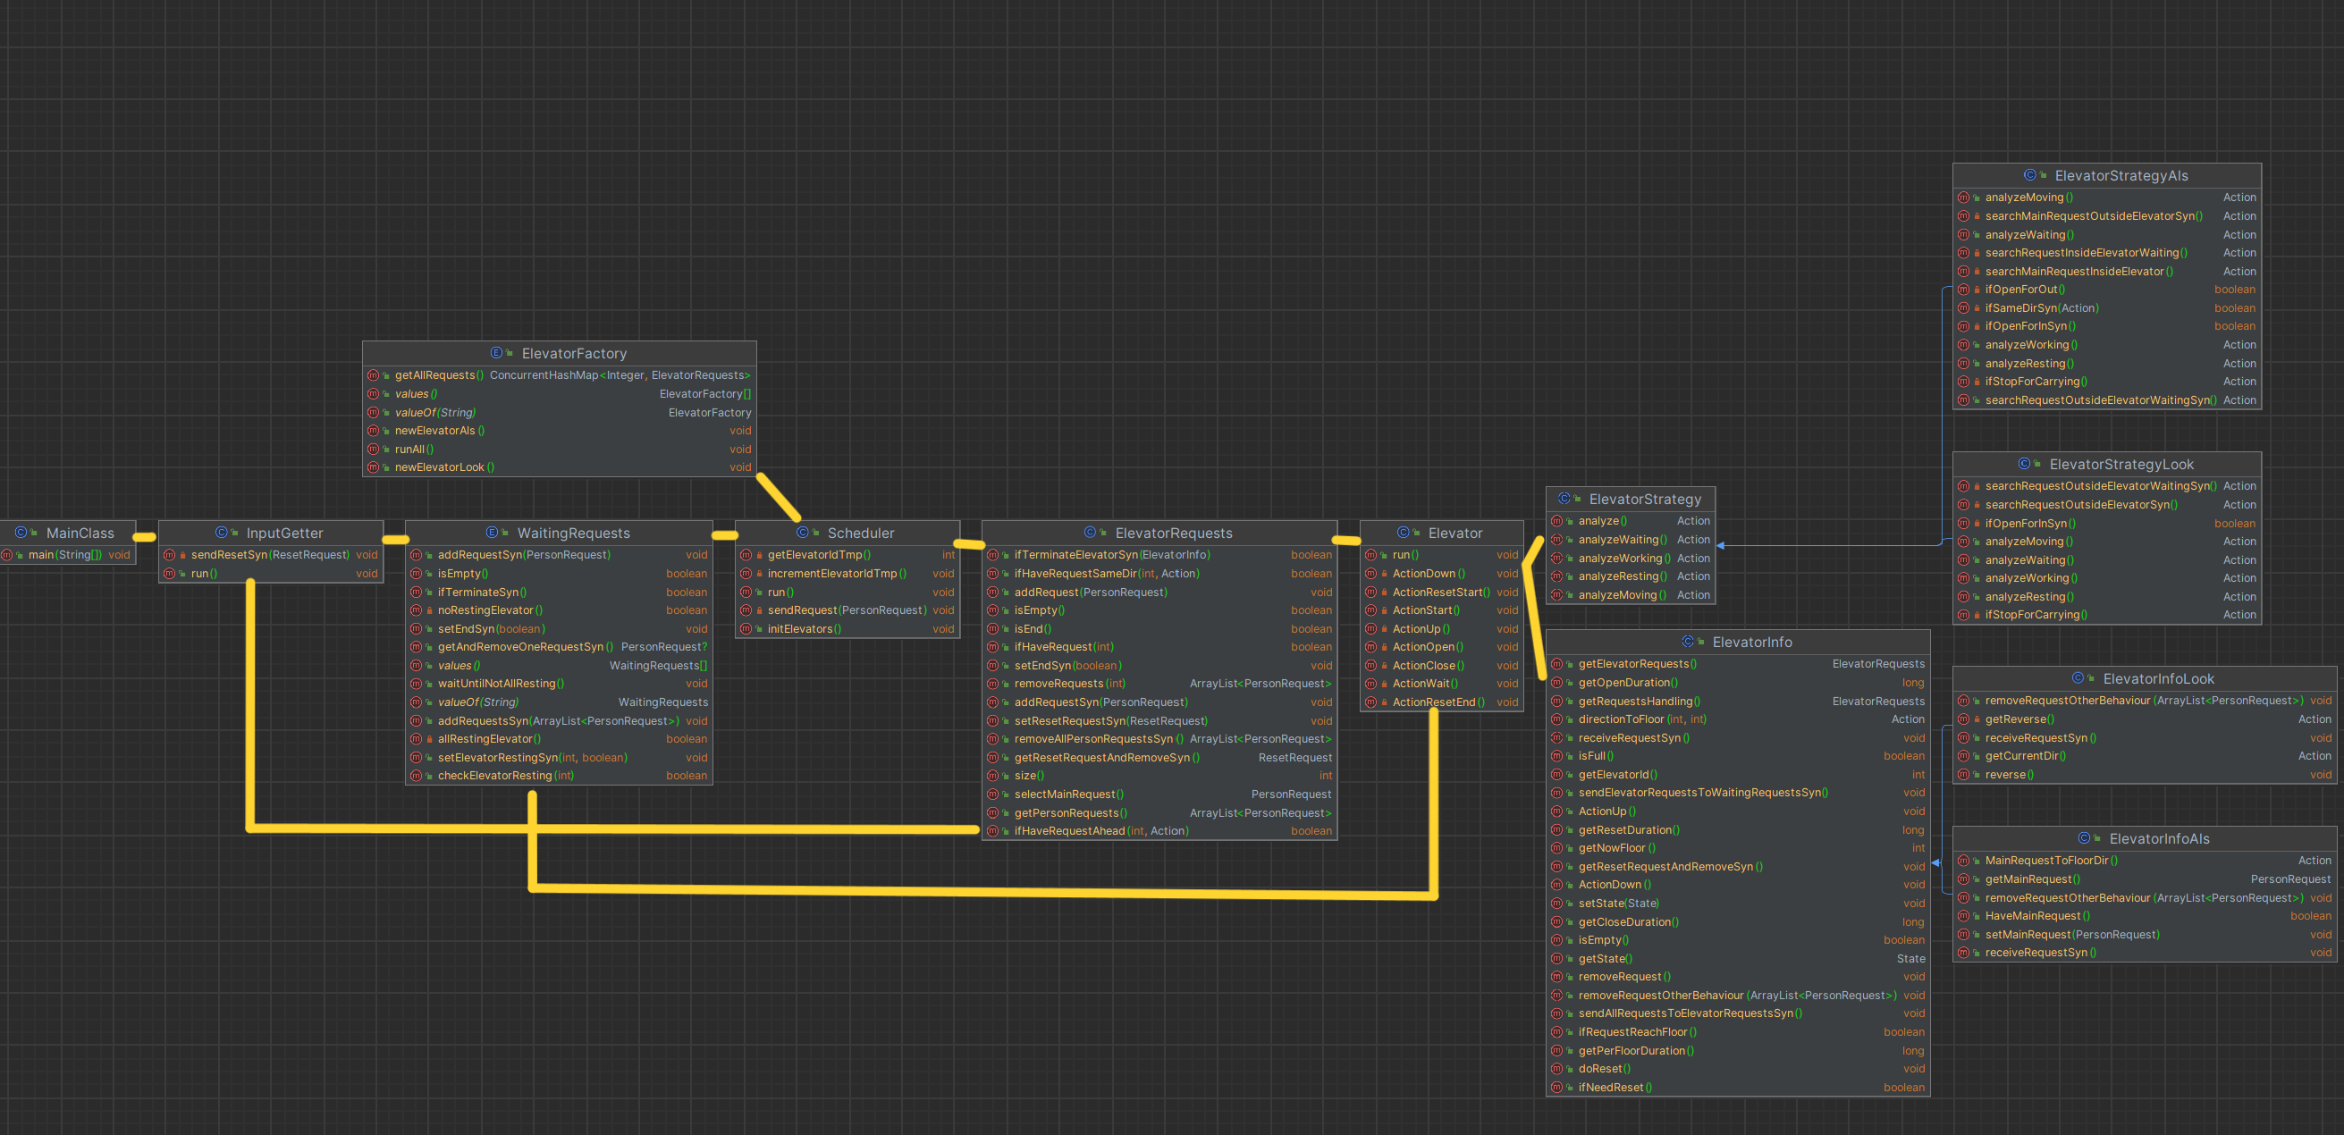Click the ElevatorFactory enum icon in header
Viewport: 2344px width, 1135px height.
[x=496, y=353]
